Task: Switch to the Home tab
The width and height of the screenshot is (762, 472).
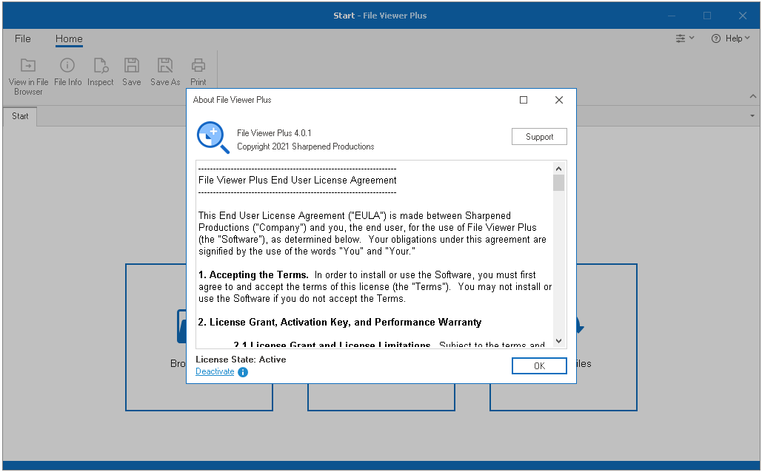Action: pyautogui.click(x=69, y=38)
